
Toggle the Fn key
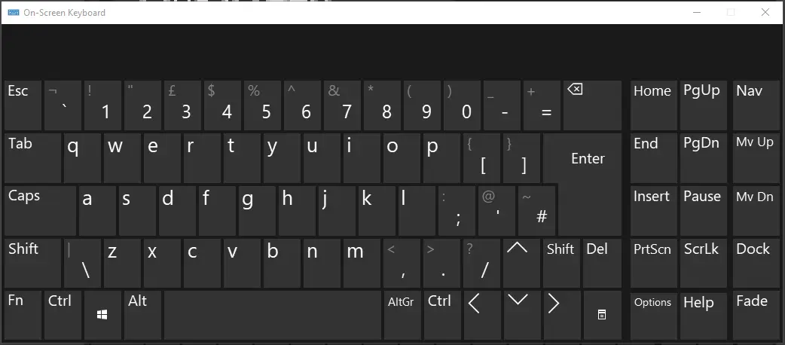point(23,315)
